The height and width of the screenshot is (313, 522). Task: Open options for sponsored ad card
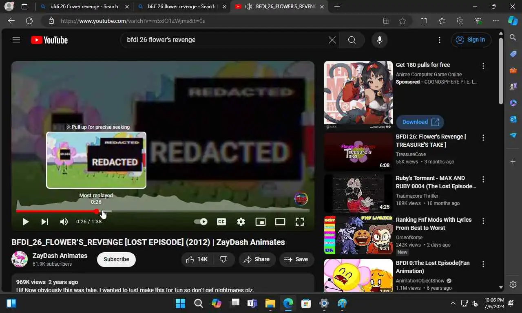coord(483,66)
